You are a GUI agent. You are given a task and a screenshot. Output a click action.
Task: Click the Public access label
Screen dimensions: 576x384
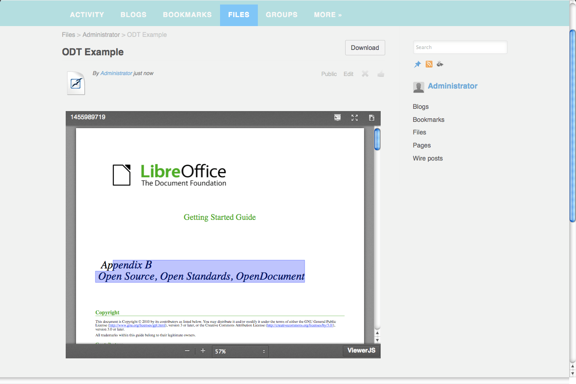tap(329, 74)
